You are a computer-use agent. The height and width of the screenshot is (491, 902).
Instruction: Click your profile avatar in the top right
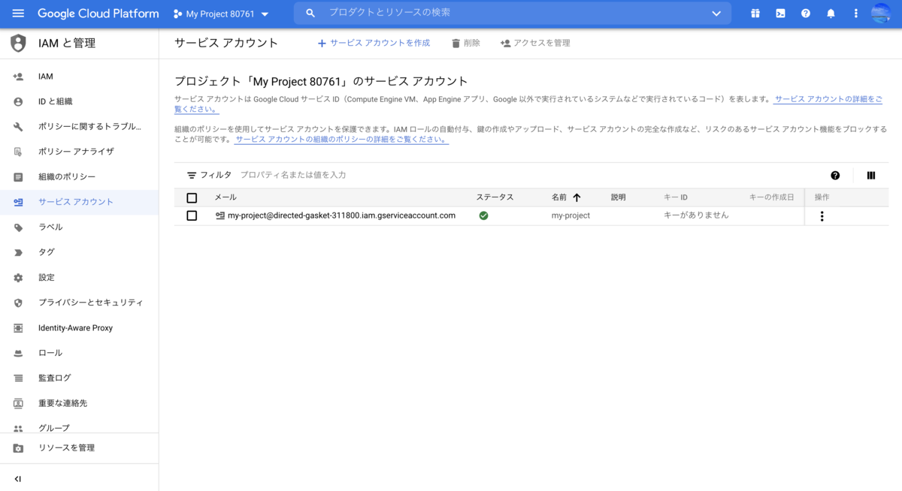[x=881, y=13]
